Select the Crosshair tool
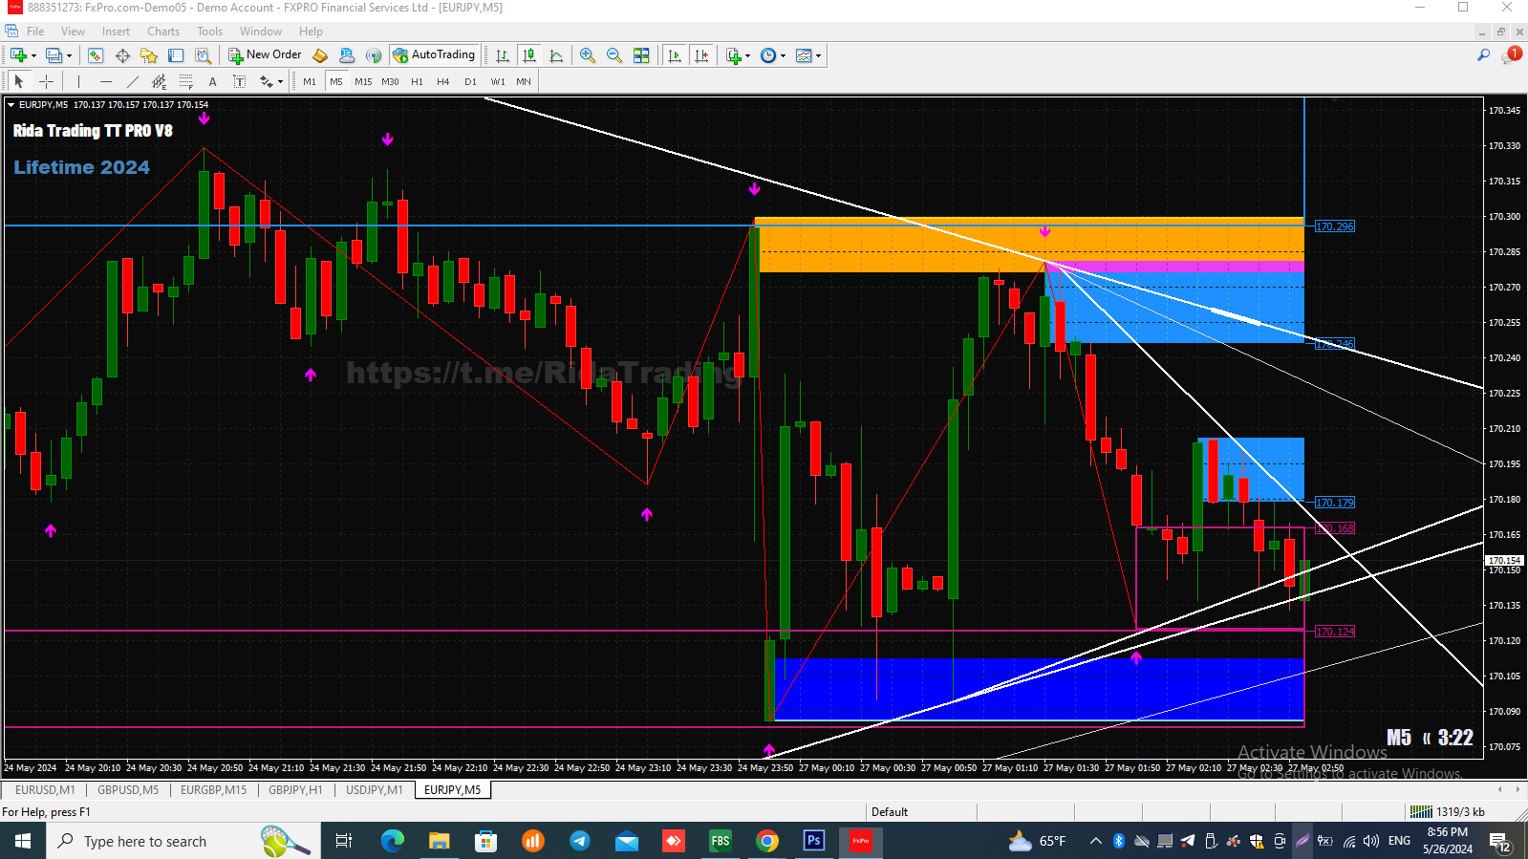The image size is (1528, 859). 46,82
